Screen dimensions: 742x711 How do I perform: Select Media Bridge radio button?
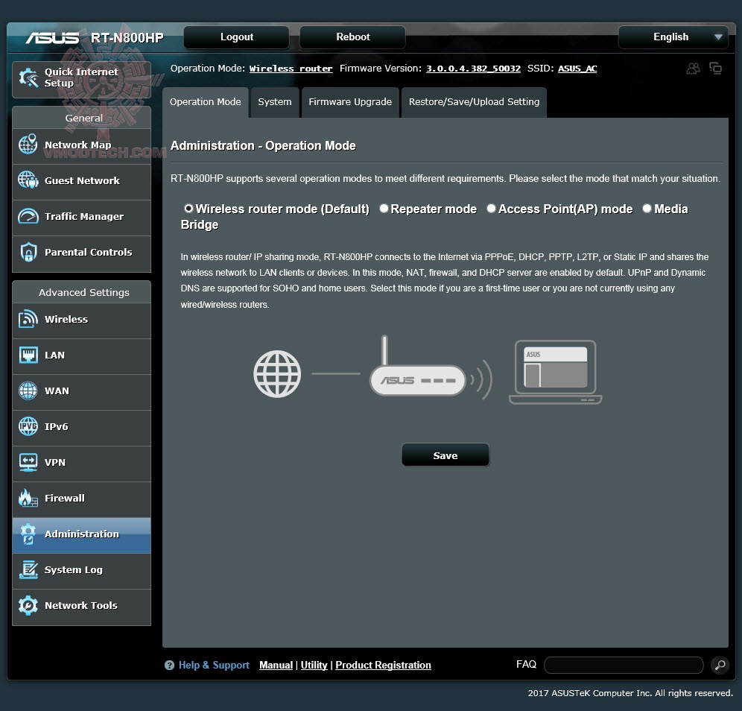click(x=647, y=208)
